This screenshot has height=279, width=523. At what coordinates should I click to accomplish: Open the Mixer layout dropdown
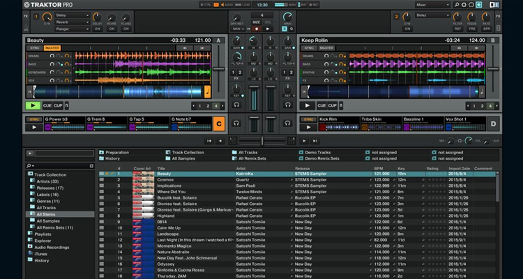click(432, 5)
